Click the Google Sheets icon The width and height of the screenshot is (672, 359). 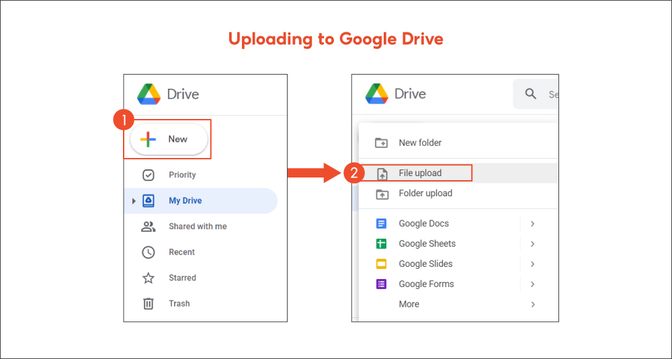click(382, 244)
